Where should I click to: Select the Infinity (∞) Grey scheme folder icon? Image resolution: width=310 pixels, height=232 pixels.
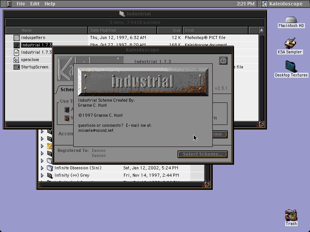(50, 175)
